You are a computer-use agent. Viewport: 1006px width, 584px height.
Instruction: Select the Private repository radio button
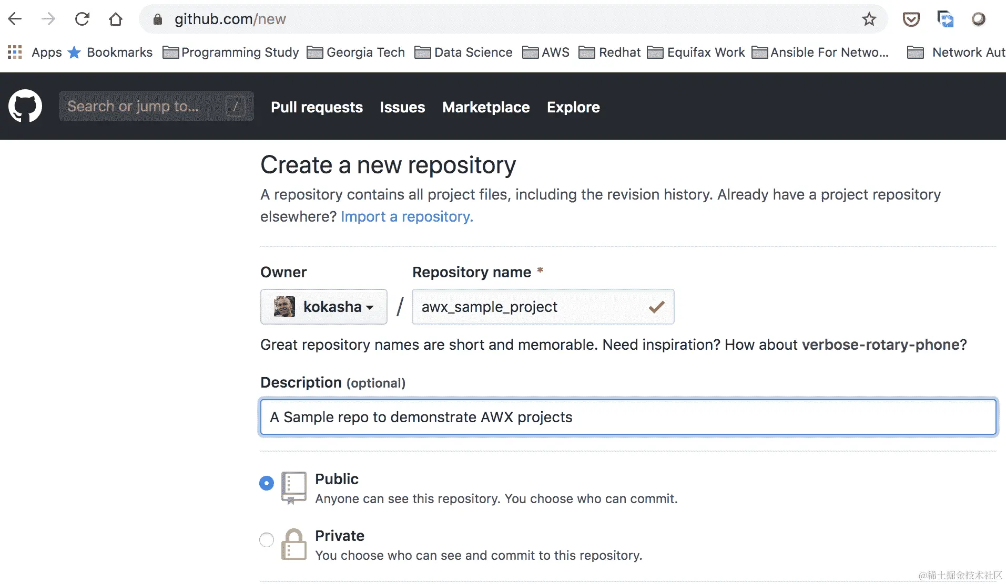click(267, 540)
